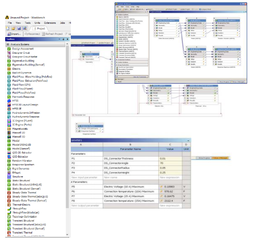Open the Jobs menu
This screenshot has height=240, width=255.
click(62, 23)
